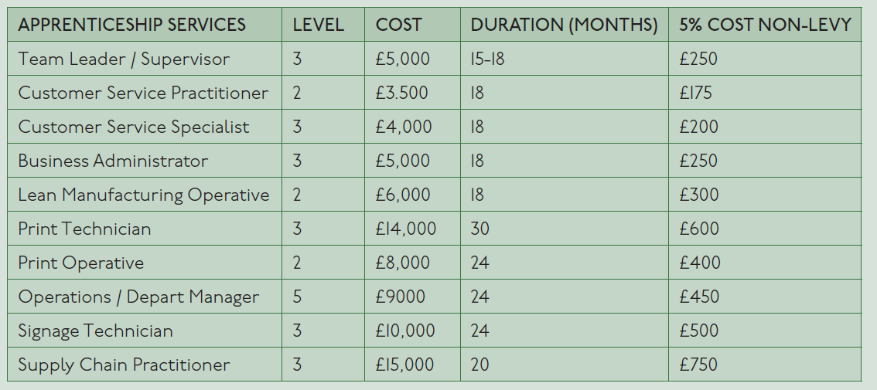Click the 5% Cost Non-Levy header
This screenshot has width=877, height=390.
(x=765, y=25)
